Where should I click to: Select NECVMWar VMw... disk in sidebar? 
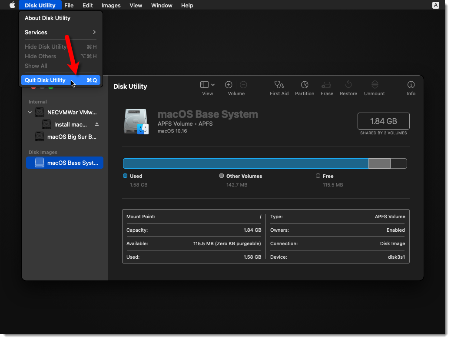pyautogui.click(x=66, y=112)
